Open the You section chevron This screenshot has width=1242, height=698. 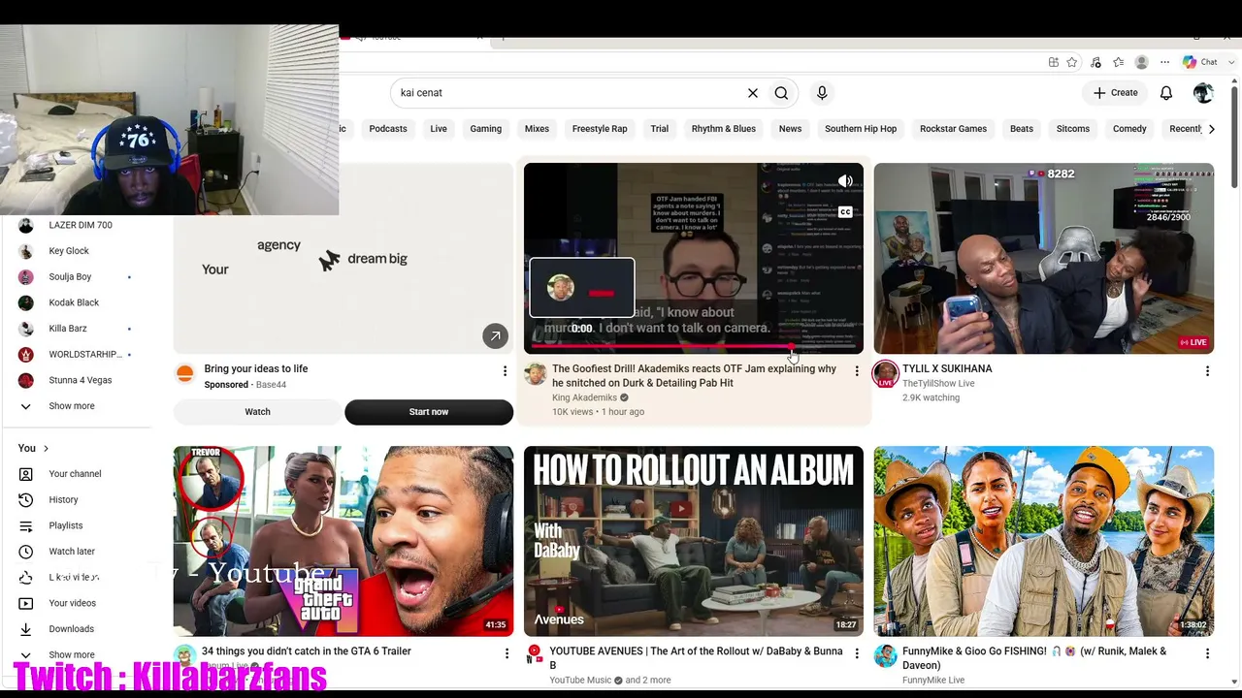tap(46, 449)
